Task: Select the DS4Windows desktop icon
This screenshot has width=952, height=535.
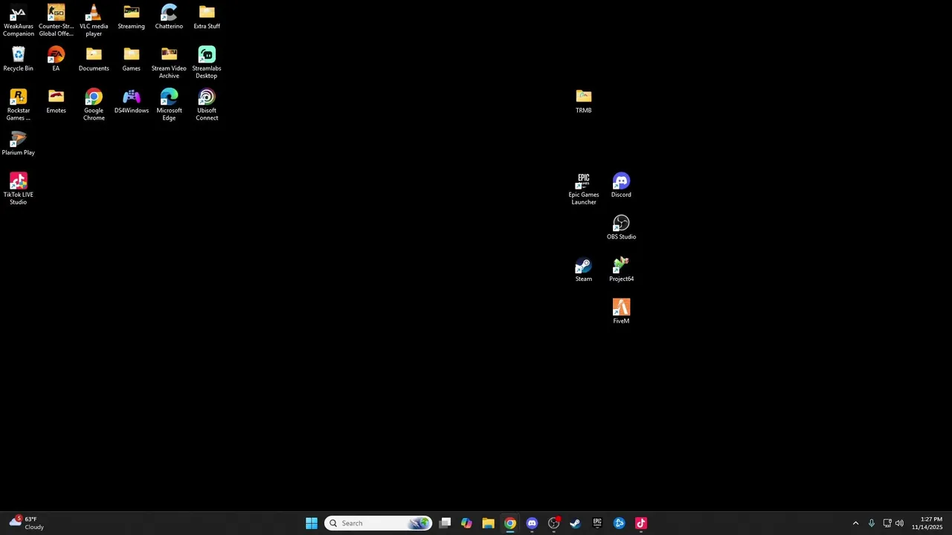Action: coord(131,102)
